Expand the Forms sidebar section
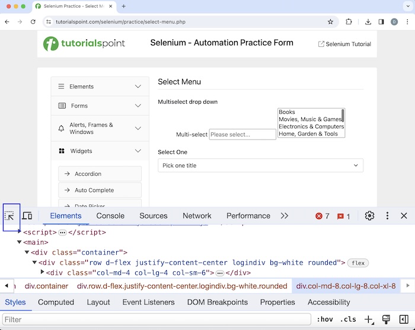 tap(100, 106)
